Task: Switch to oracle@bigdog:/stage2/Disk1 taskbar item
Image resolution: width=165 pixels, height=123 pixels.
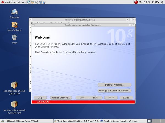Action: 30,121
